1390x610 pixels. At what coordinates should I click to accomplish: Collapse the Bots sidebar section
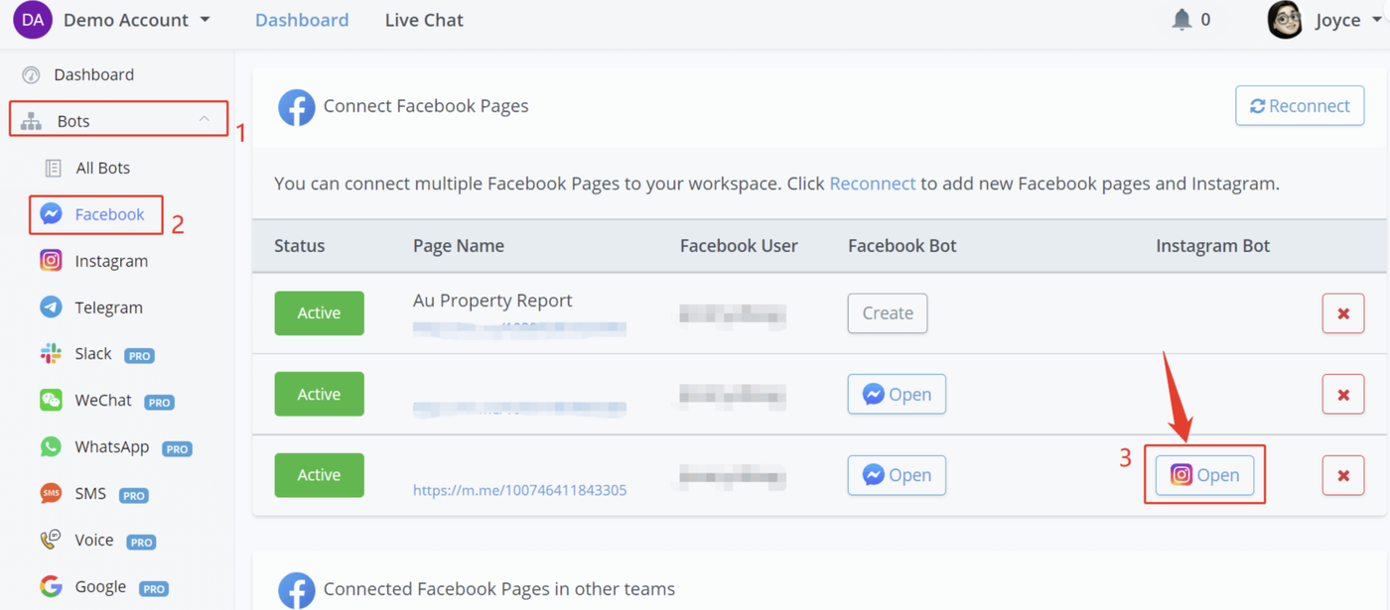[x=204, y=120]
